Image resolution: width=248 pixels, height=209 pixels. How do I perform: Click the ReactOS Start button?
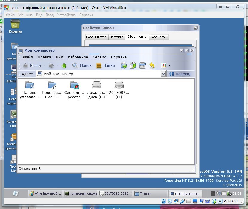click(16, 193)
